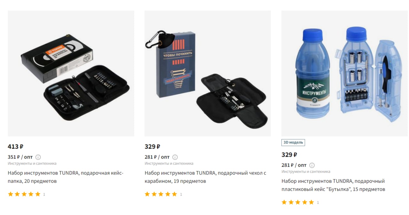409x215 pixels.
Task: Click category link under the 413 ₽ product
Action: 32,163
